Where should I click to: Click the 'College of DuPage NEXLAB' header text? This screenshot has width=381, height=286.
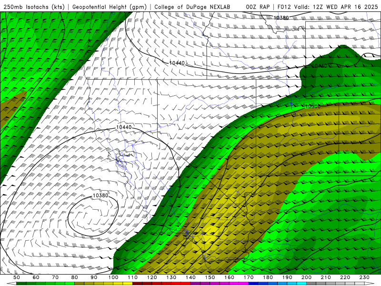pos(192,7)
